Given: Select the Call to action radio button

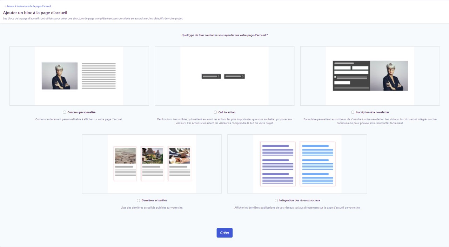Looking at the screenshot, I should pyautogui.click(x=215, y=112).
